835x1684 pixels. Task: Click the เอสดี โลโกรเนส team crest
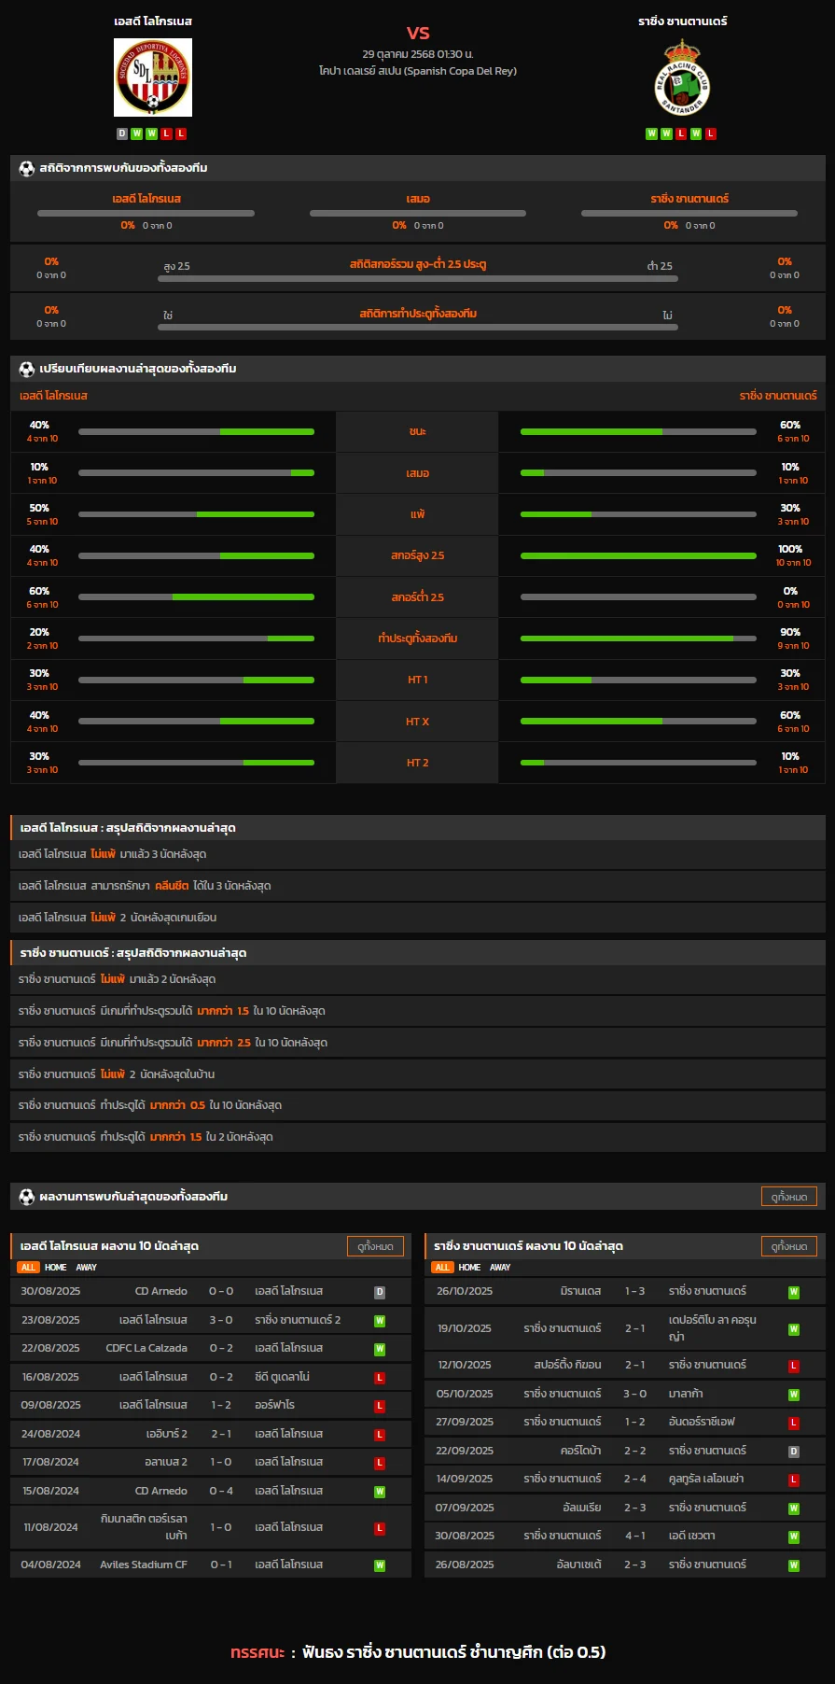click(153, 77)
